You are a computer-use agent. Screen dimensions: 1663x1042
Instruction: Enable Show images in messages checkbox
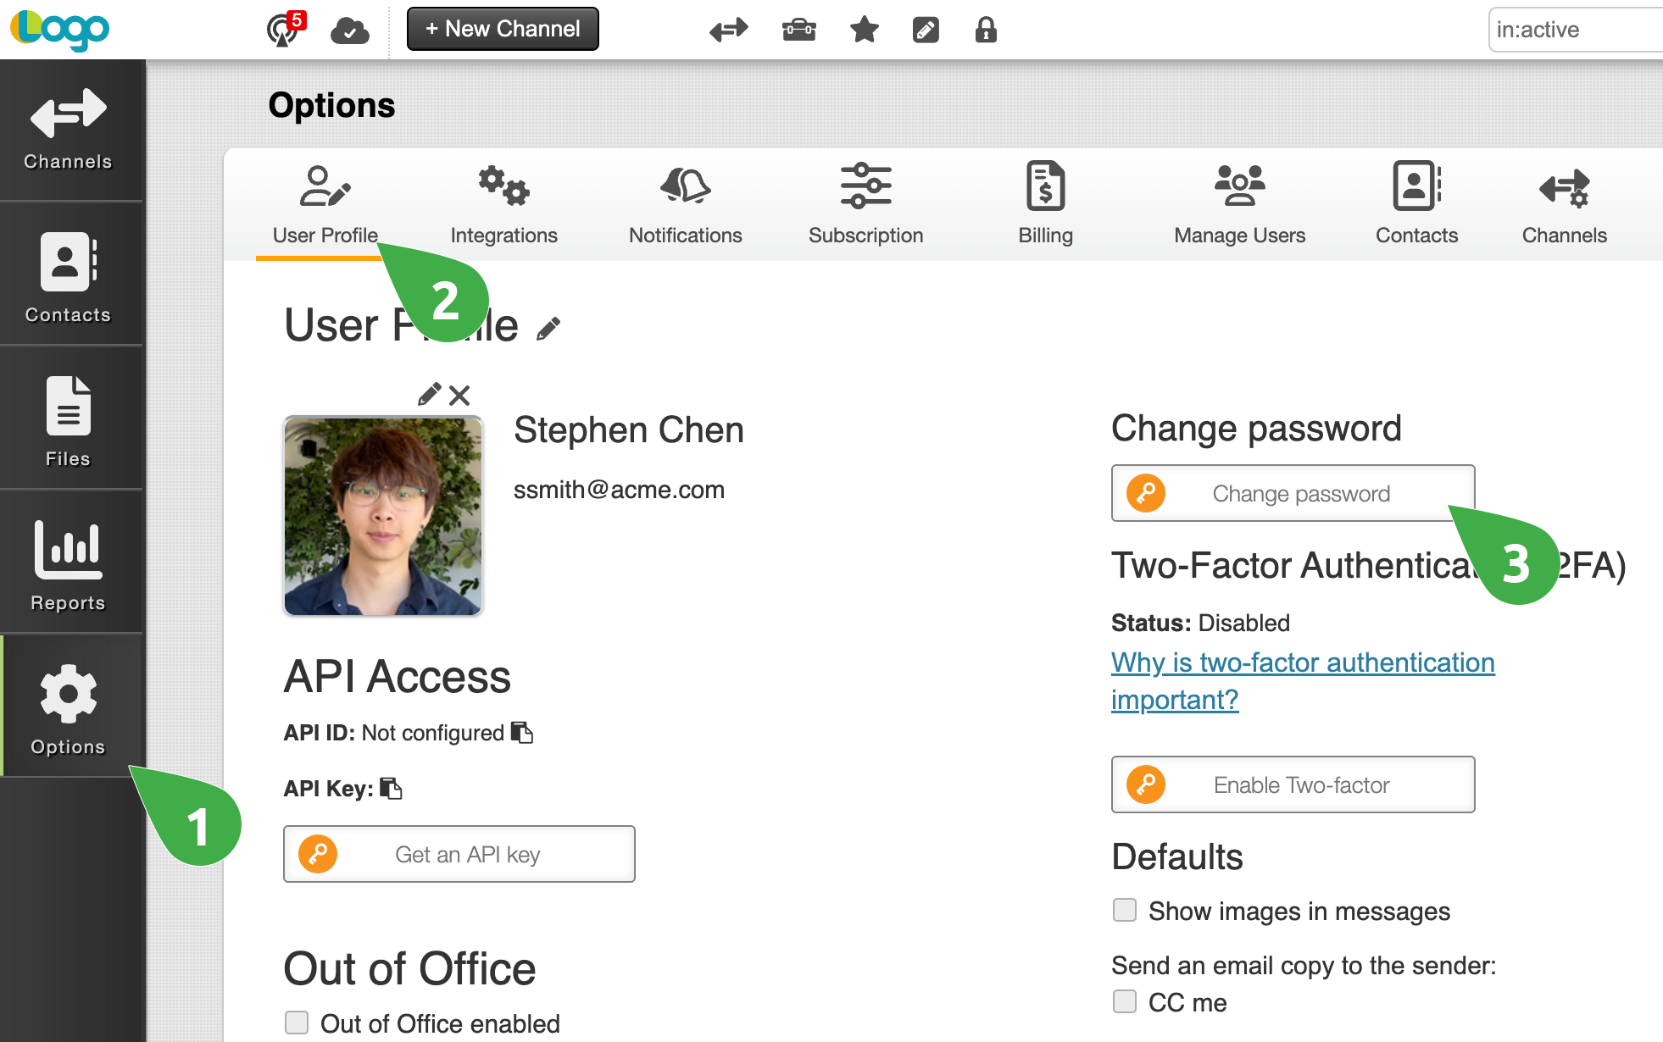coord(1125,911)
